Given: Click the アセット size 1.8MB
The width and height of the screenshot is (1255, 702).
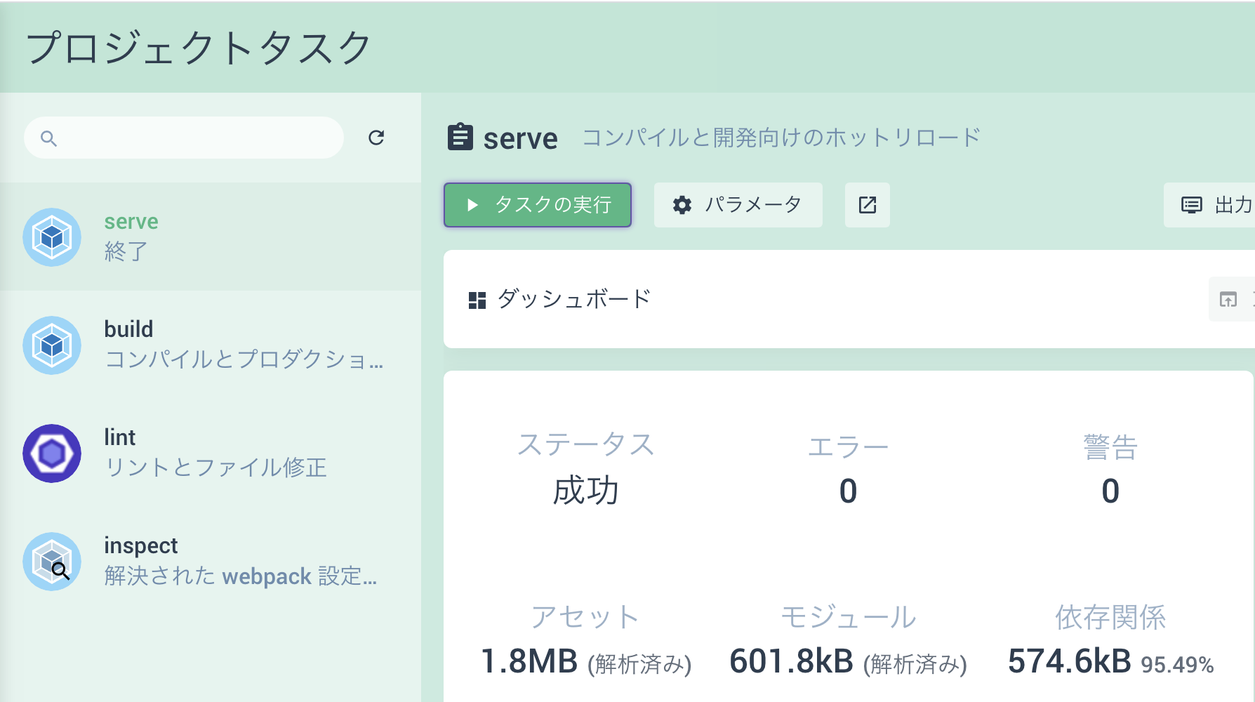Looking at the screenshot, I should (529, 661).
